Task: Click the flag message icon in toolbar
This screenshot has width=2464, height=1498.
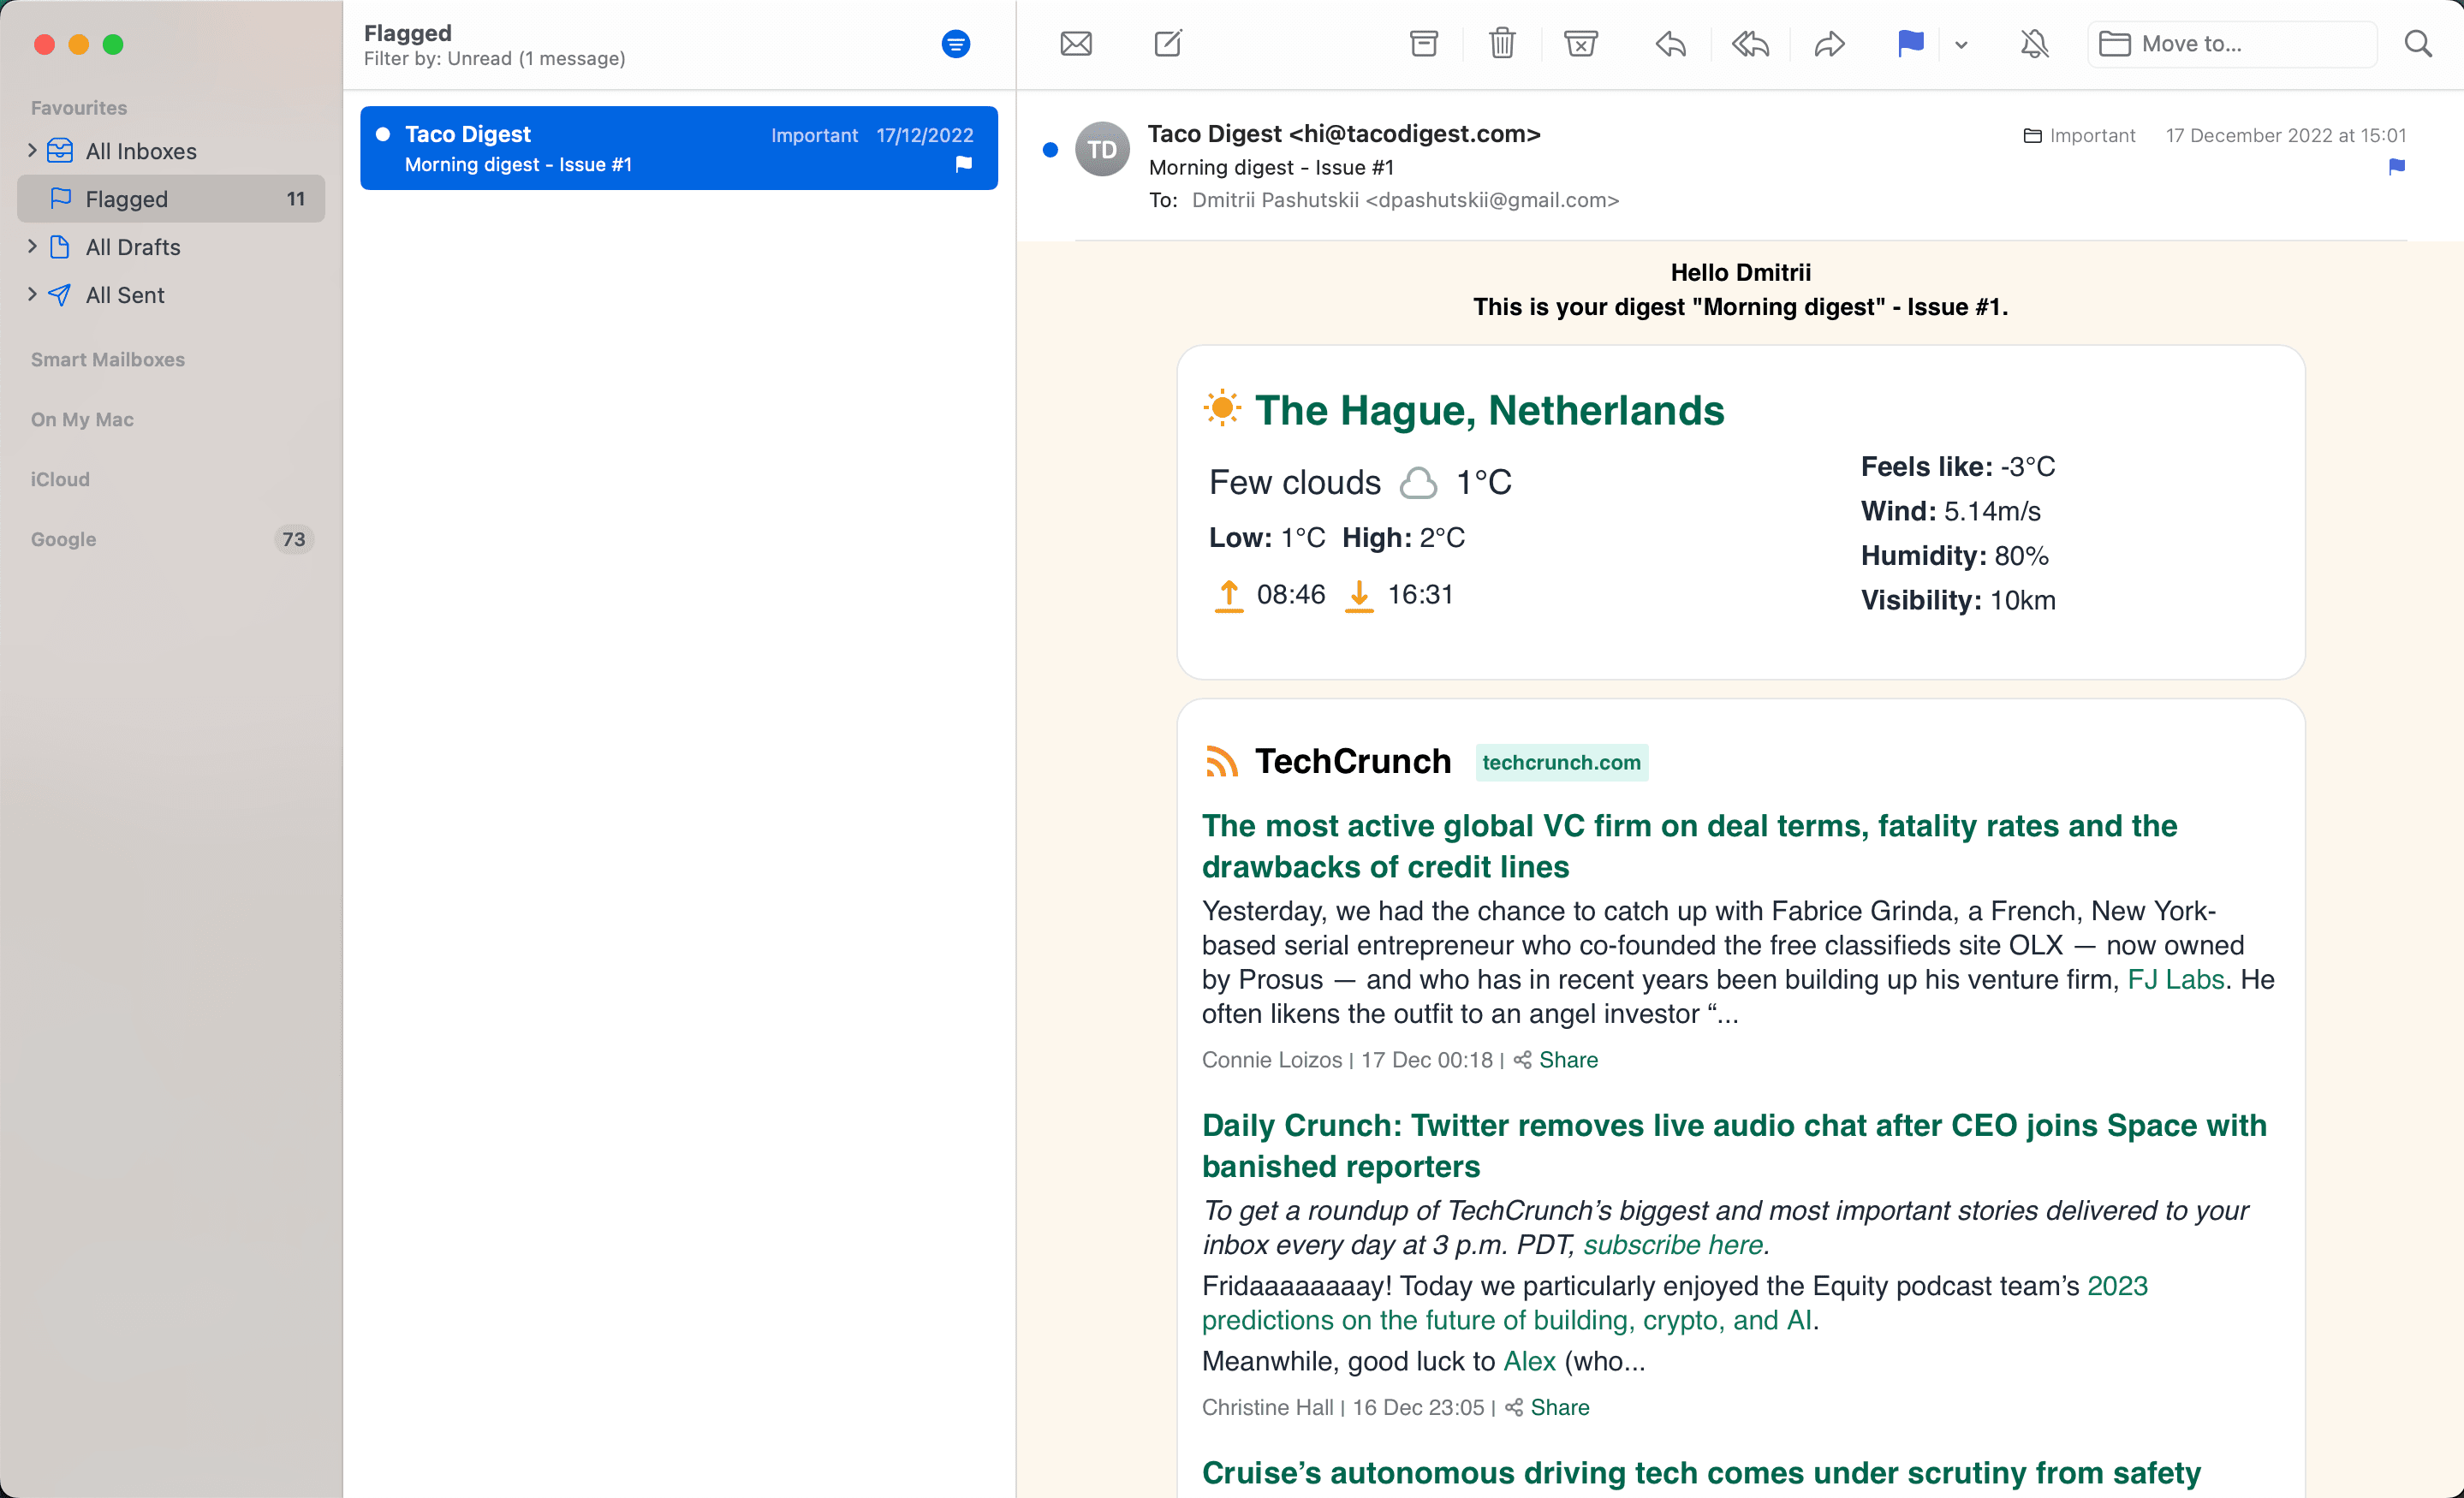Action: coord(1909,44)
